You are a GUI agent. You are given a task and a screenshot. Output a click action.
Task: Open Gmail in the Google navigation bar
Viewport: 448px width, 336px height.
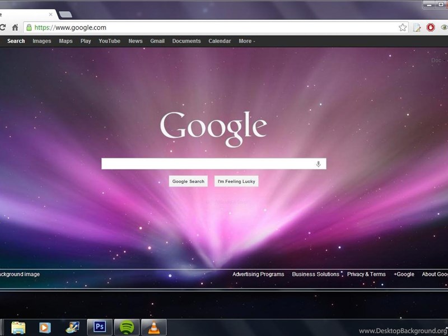click(x=157, y=41)
